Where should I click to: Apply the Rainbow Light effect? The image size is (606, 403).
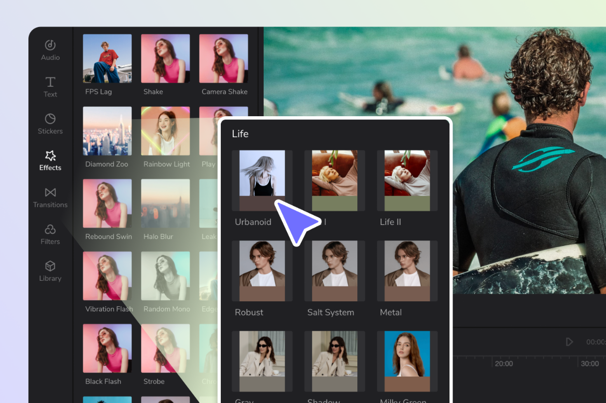click(x=165, y=131)
